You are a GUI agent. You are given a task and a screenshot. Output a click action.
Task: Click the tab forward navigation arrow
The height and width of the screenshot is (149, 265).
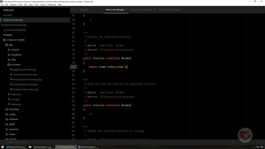(x=76, y=10)
